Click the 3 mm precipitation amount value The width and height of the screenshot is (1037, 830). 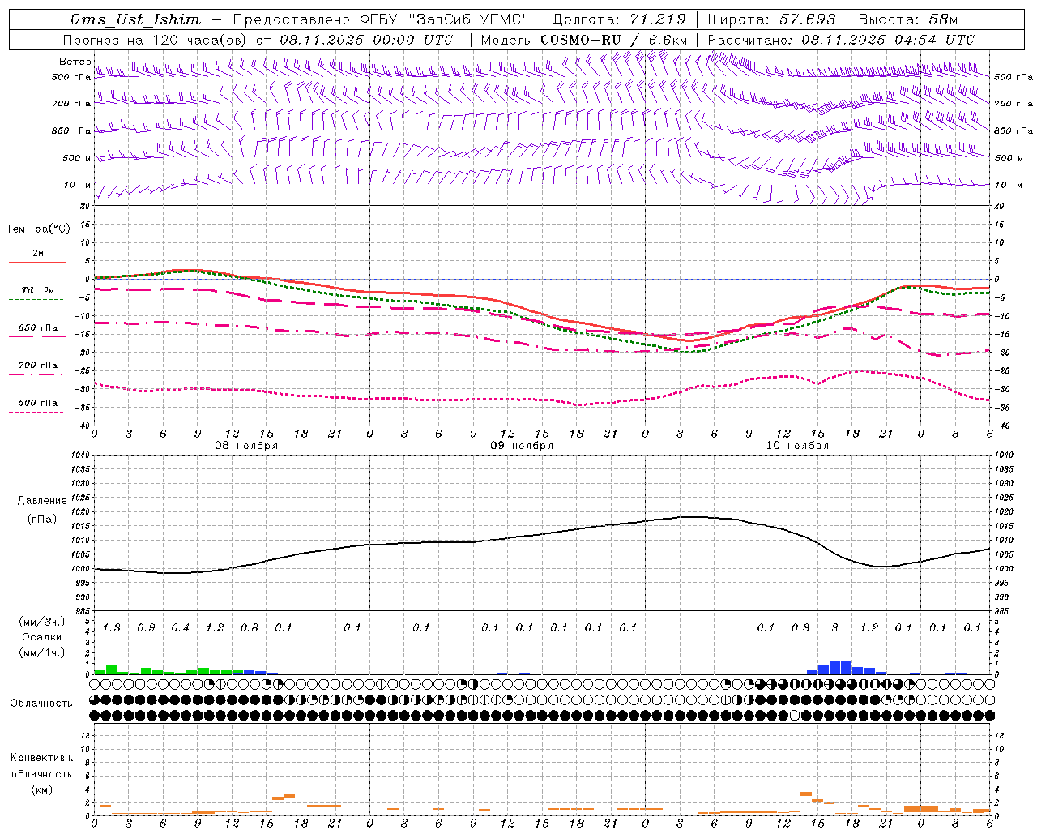835,628
